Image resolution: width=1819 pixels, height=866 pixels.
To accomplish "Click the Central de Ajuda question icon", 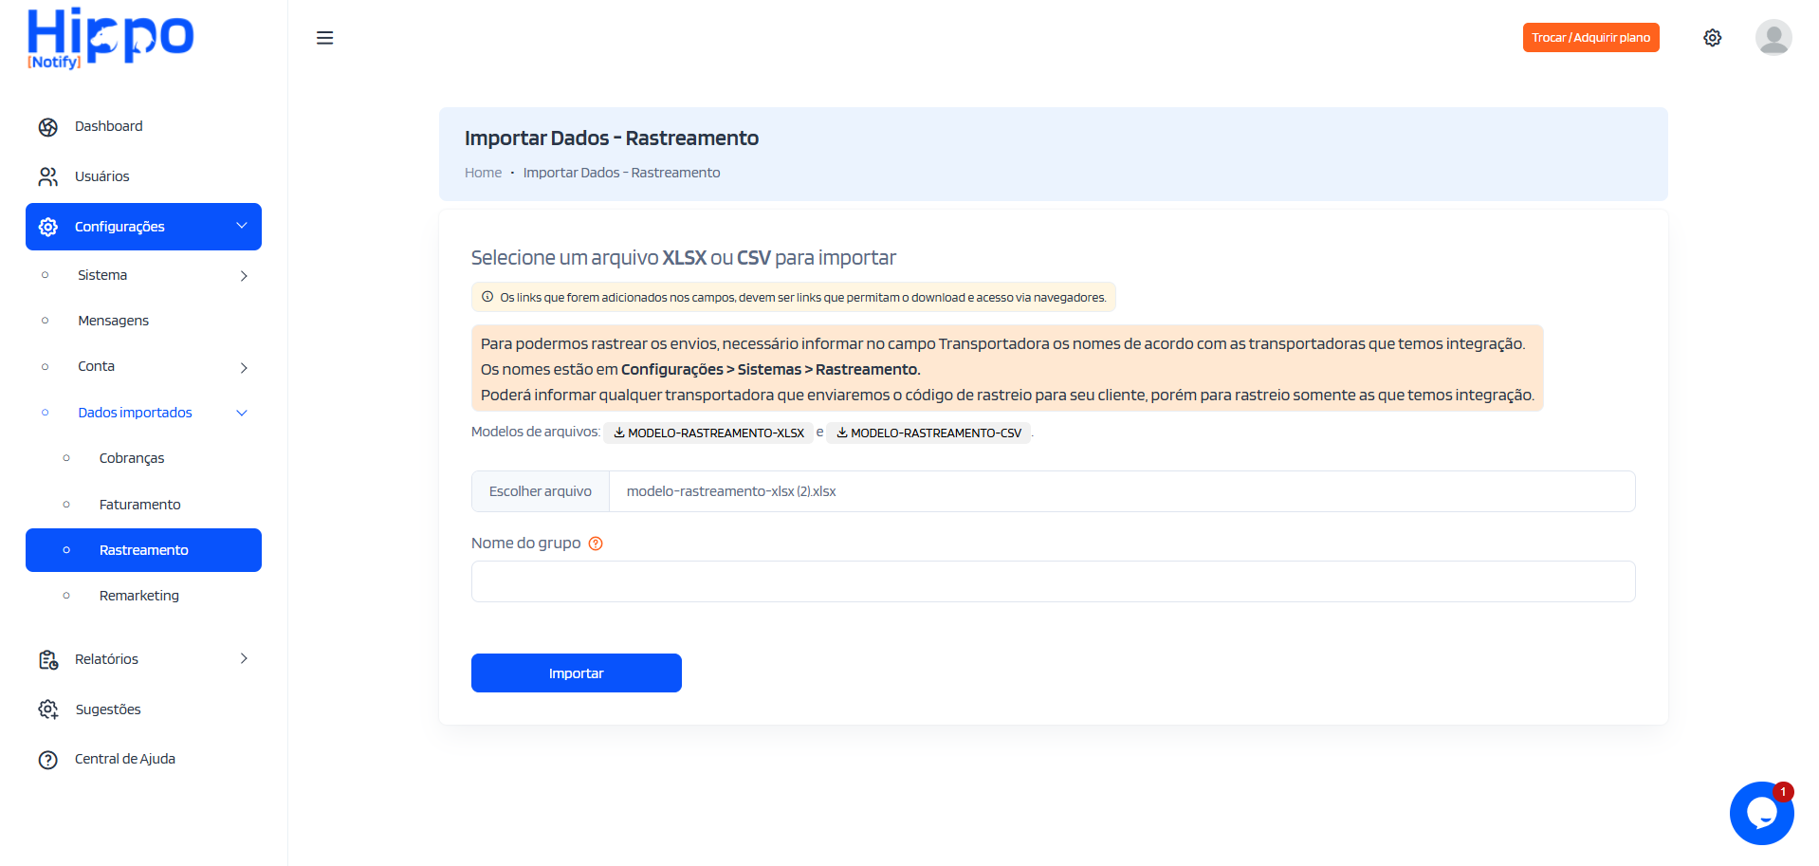I will tap(48, 760).
